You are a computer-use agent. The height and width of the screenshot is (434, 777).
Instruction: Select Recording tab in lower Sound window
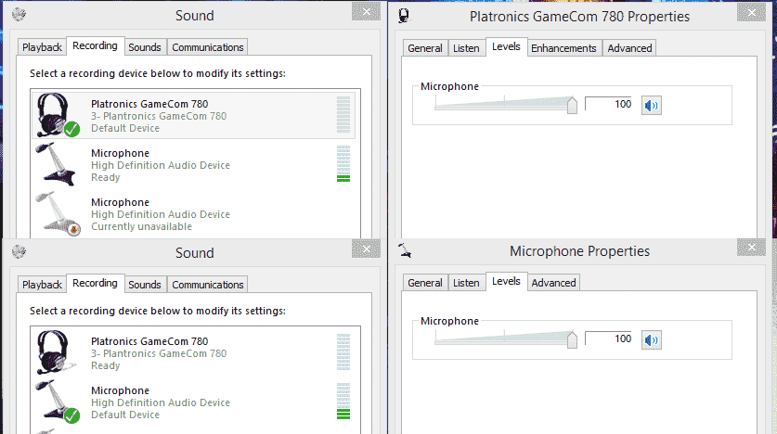95,284
